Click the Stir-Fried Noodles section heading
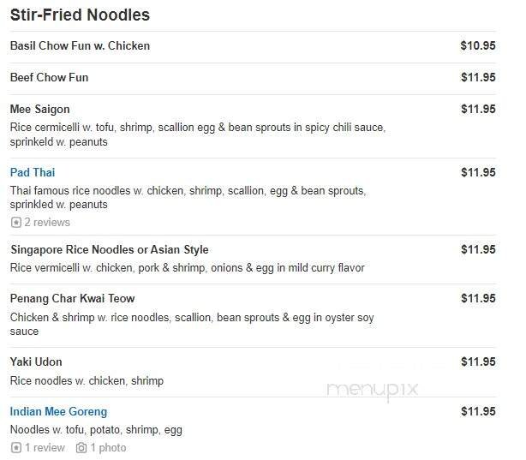526x460 pixels. [80, 15]
